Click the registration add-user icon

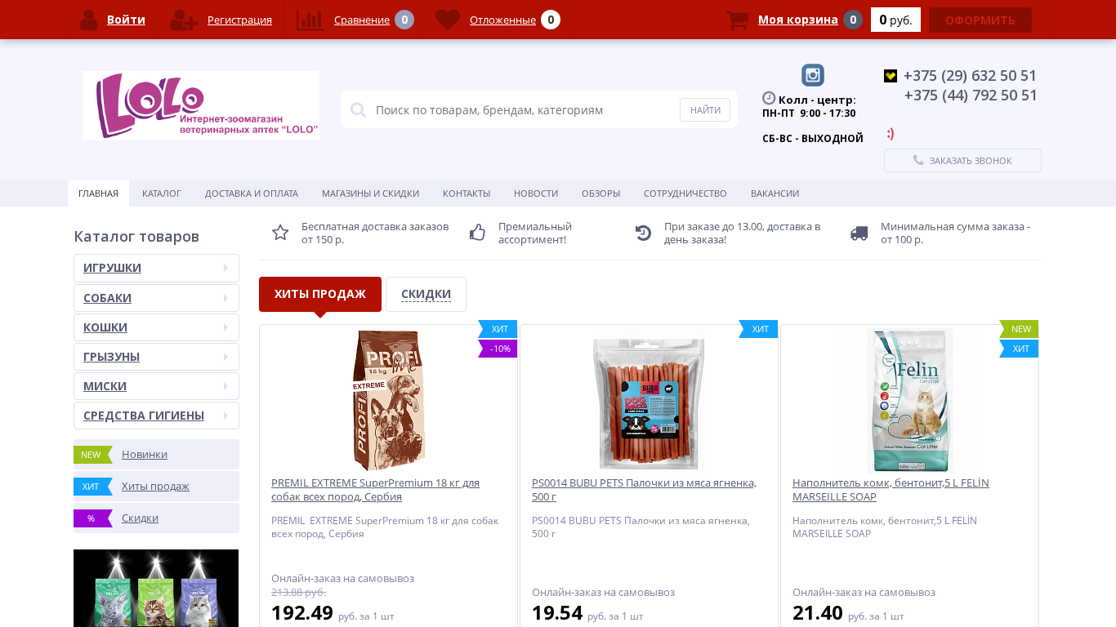click(184, 20)
